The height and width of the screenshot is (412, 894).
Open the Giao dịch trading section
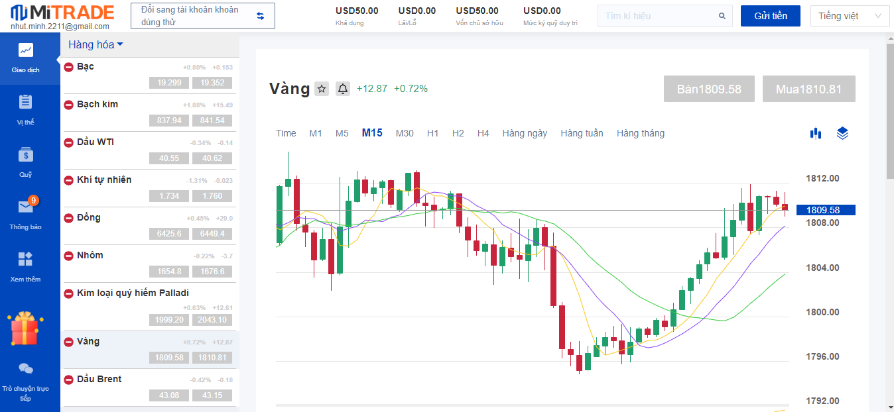coord(26,57)
